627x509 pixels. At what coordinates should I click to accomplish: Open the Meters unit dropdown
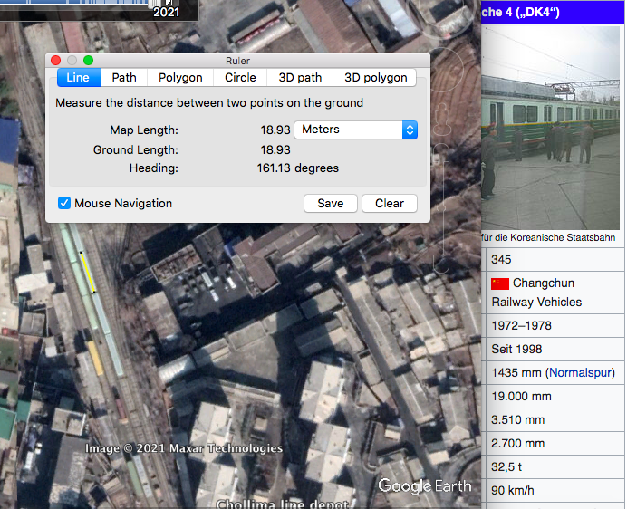[355, 130]
